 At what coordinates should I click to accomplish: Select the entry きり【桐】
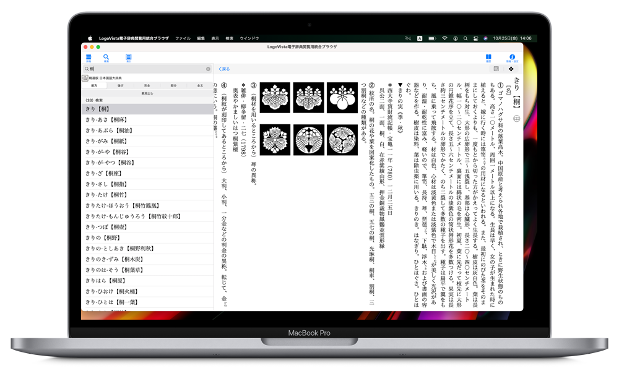point(147,109)
